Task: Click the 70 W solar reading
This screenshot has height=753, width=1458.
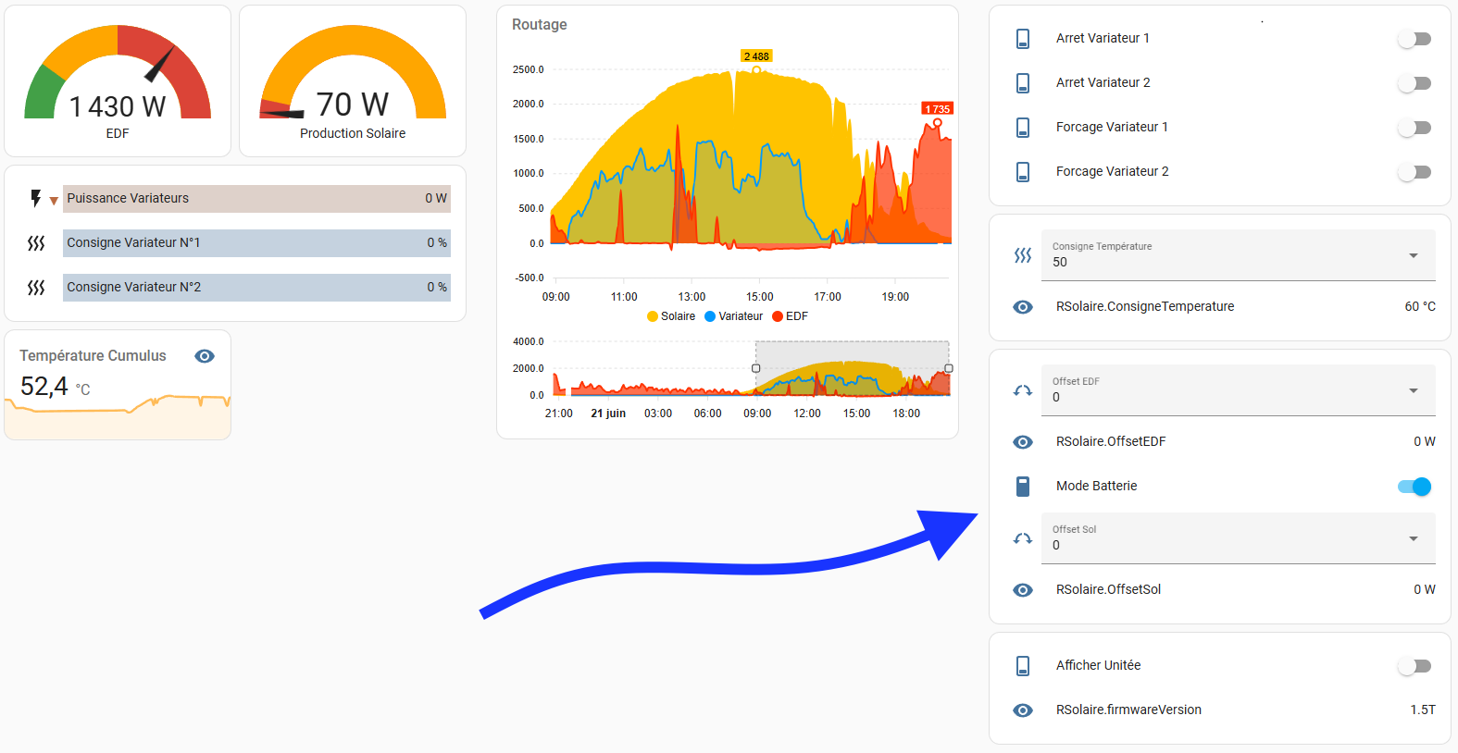Action: pyautogui.click(x=353, y=105)
